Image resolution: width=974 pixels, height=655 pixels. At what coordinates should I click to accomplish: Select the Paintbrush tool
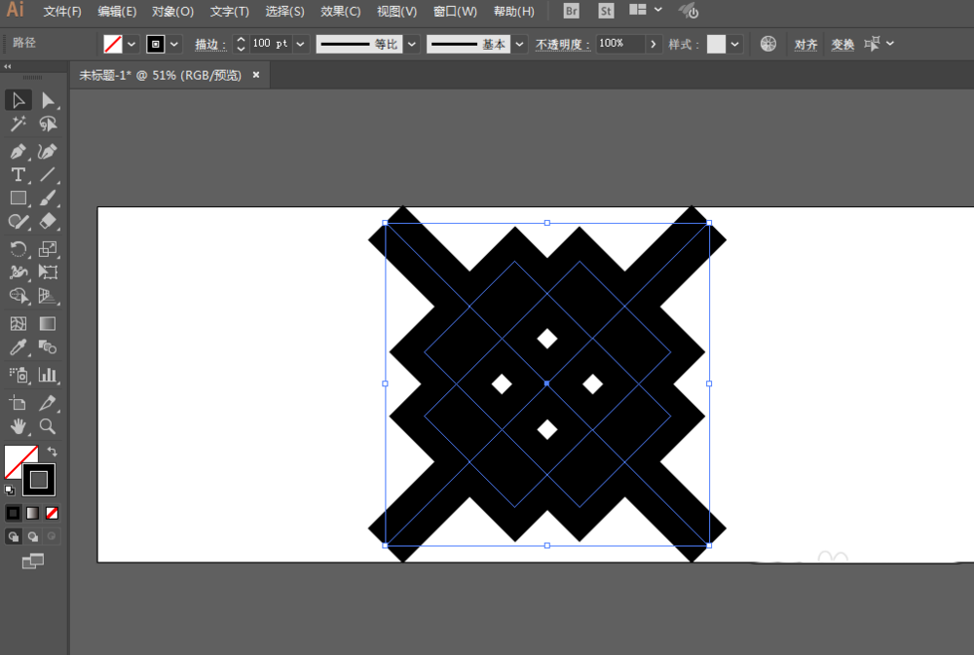click(48, 198)
